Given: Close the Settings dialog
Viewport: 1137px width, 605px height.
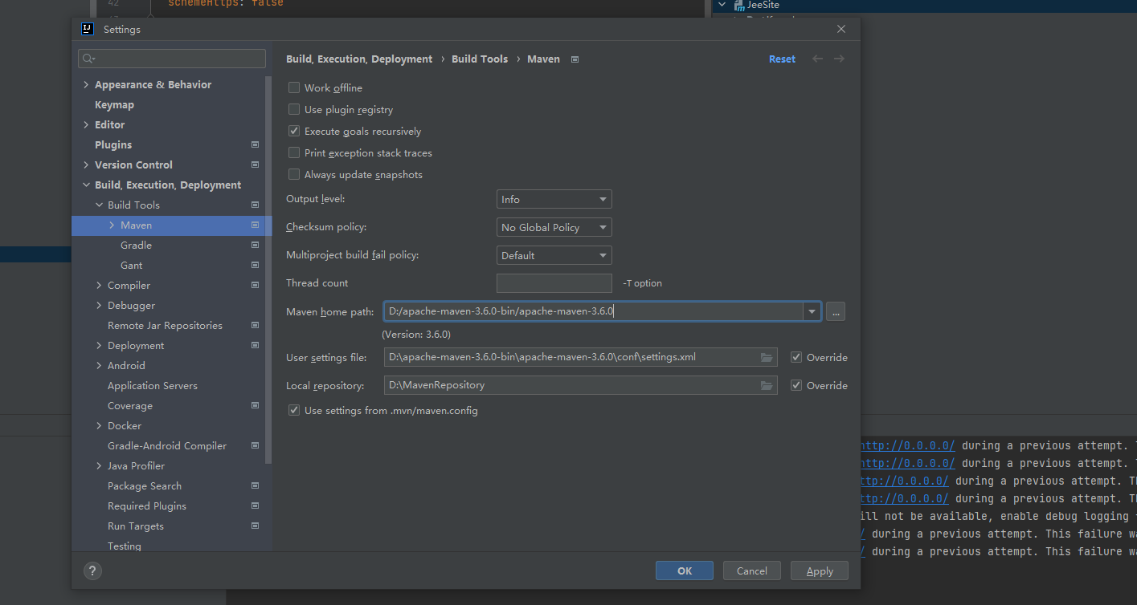Looking at the screenshot, I should [x=841, y=29].
